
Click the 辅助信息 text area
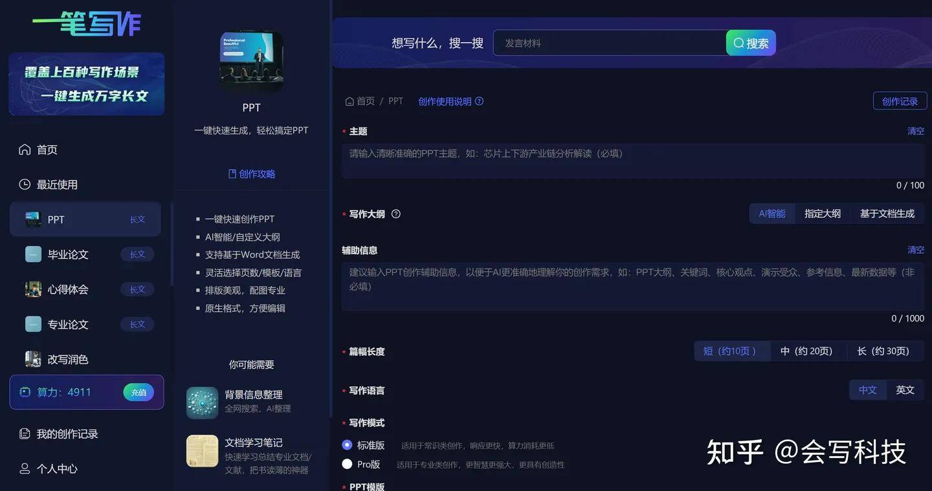633,287
